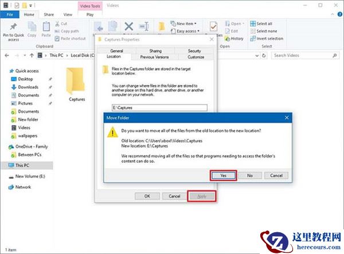The height and width of the screenshot is (254, 344).
Task: Click the E:\Captures location path field
Action: 159,108
